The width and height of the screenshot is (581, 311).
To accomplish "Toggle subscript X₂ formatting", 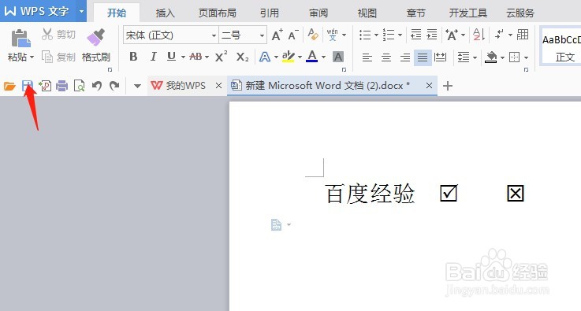I will (x=242, y=57).
